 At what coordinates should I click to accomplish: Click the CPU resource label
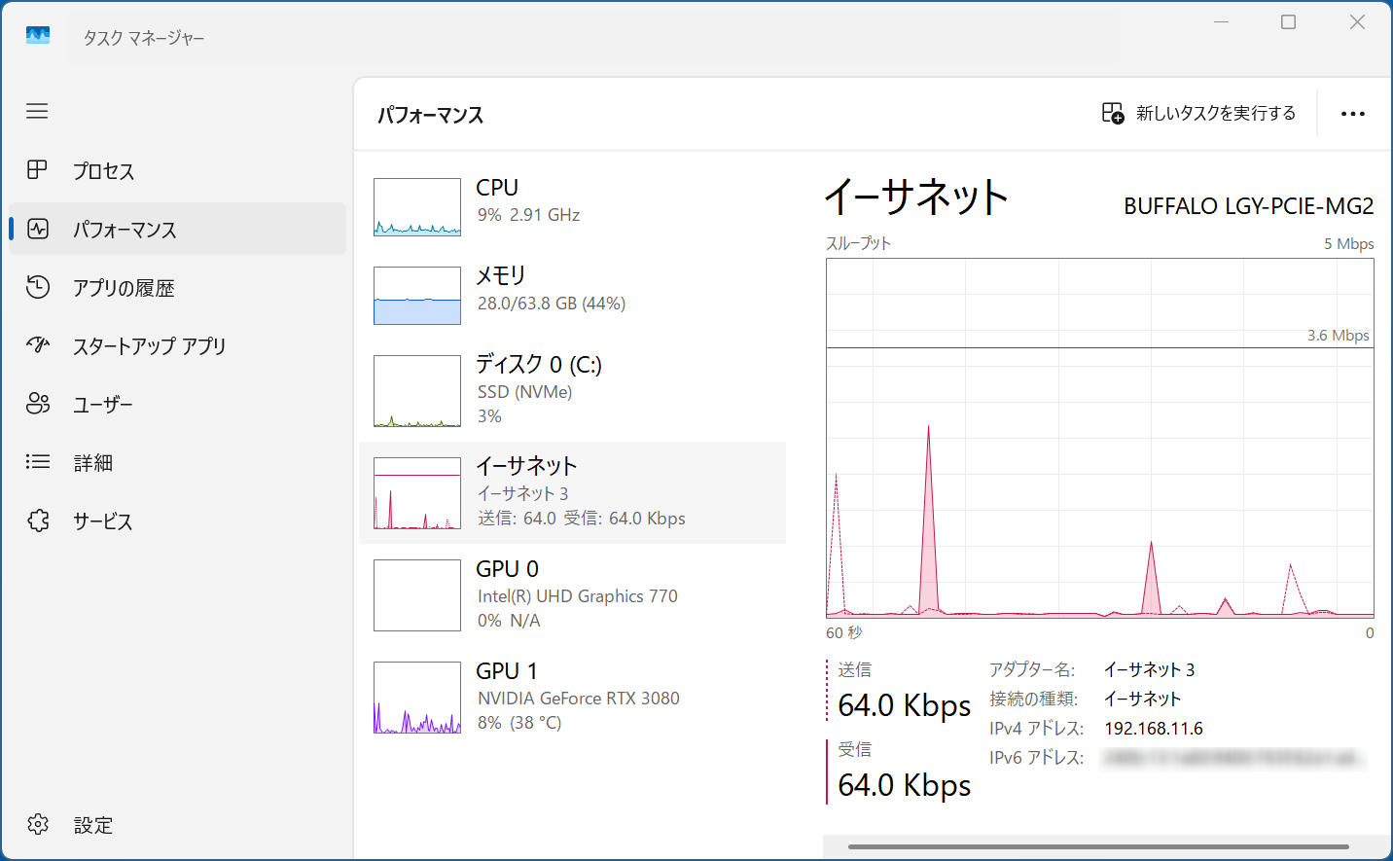(x=497, y=188)
